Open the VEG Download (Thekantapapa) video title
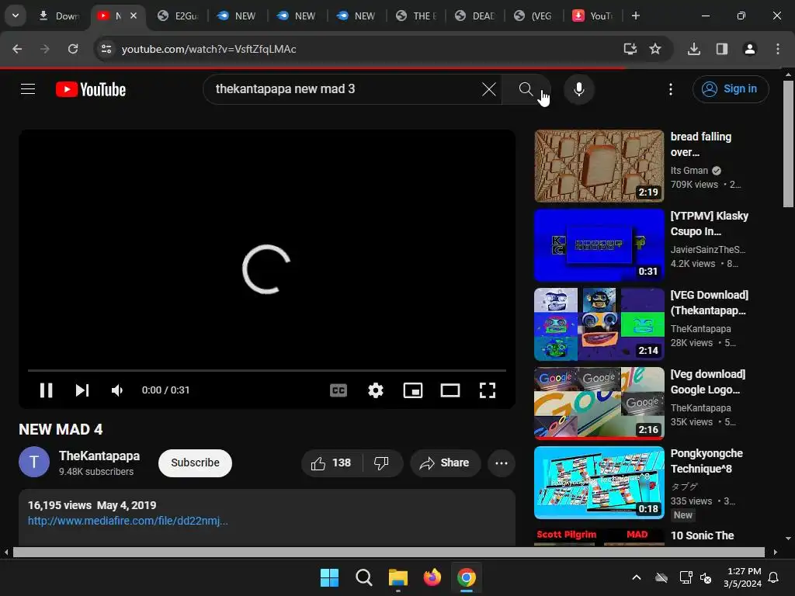Image resolution: width=795 pixels, height=596 pixels. coord(709,303)
